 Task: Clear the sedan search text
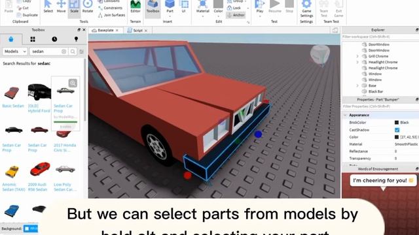[64, 52]
